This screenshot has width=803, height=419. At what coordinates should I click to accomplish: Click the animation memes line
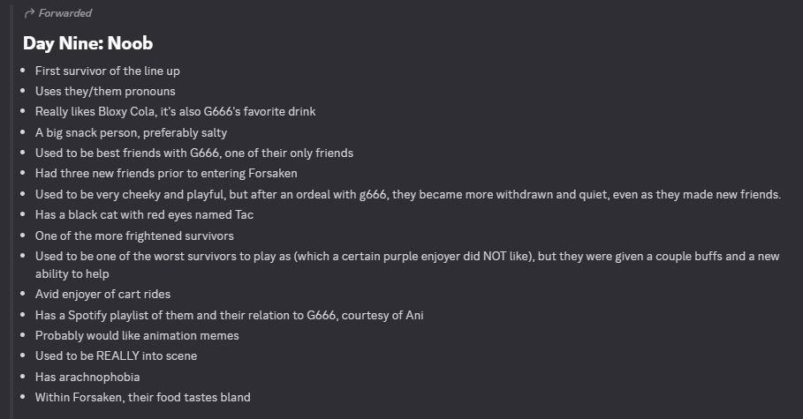(x=137, y=336)
